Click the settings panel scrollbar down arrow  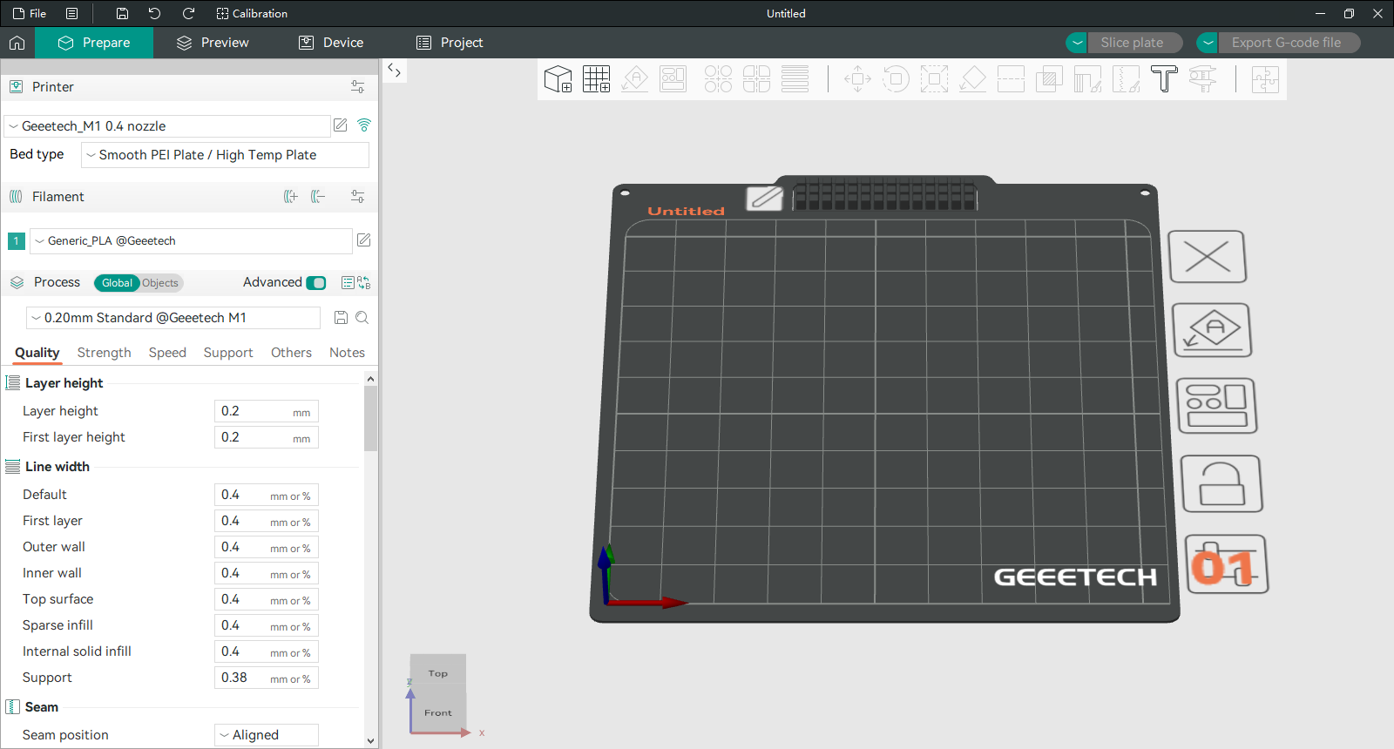tap(371, 741)
